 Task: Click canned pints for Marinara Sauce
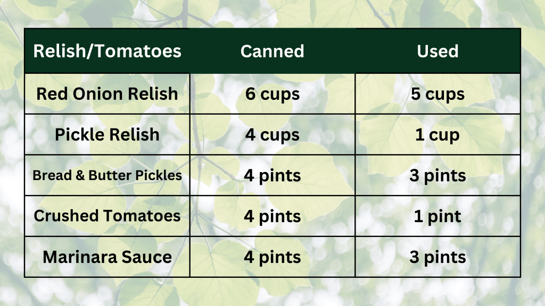(x=272, y=257)
